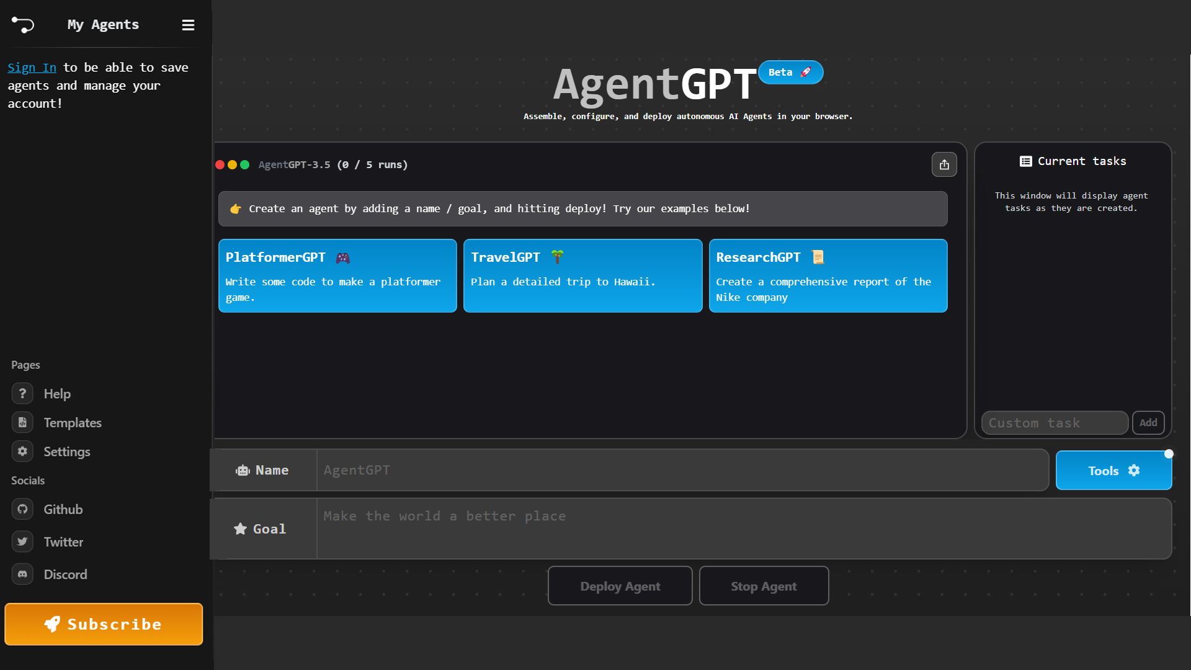Click Stop Agent
Viewport: 1191px width, 670px height.
[764, 585]
